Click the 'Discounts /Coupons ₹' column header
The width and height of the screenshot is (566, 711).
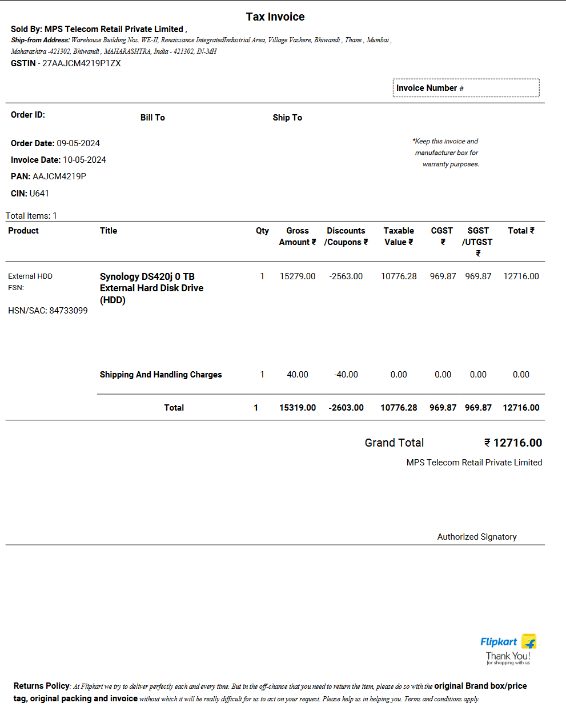(x=346, y=236)
